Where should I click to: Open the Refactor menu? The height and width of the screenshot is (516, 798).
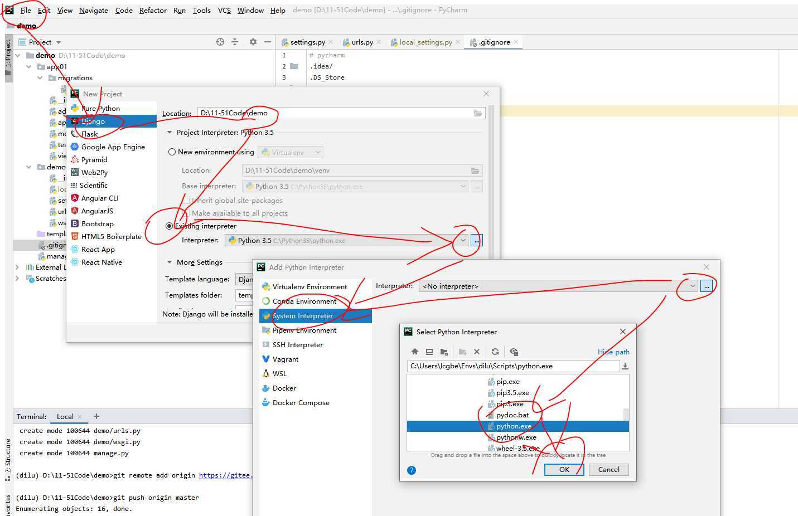click(153, 10)
